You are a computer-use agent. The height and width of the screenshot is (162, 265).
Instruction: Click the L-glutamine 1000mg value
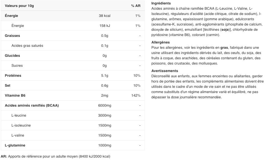coord(104,145)
